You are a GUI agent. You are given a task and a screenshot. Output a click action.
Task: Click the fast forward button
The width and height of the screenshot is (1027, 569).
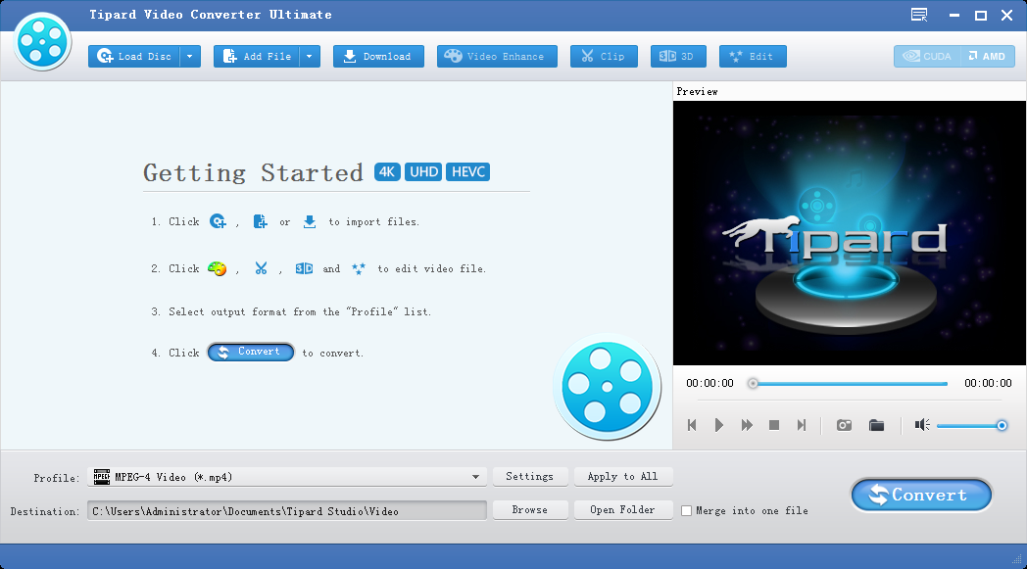[x=747, y=425]
